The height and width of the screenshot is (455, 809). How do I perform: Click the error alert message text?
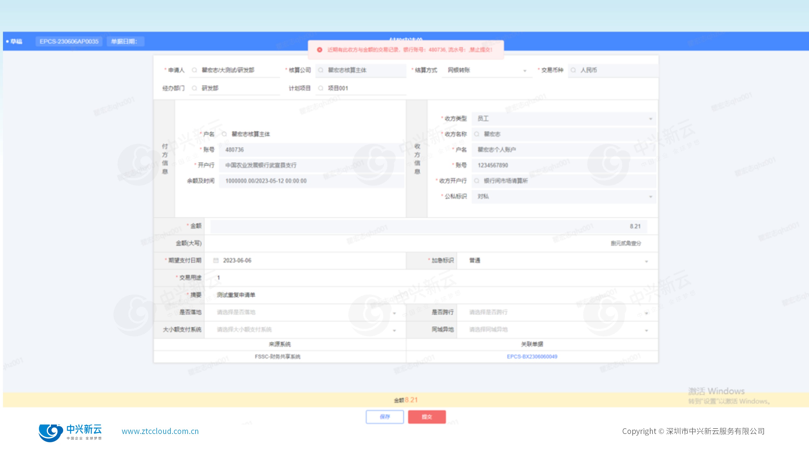click(x=410, y=50)
